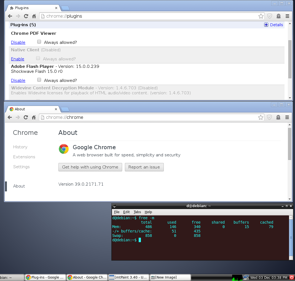Open the network status tray icon
The image size is (295, 281).
coord(246,277)
